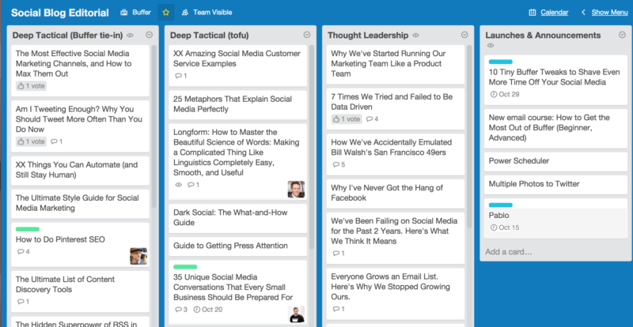The image size is (633, 327).
Task: Toggle vote on 7 Times We Tried card
Action: click(x=347, y=119)
